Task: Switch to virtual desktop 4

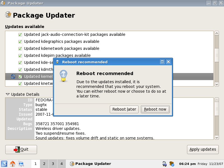Action: click(x=62, y=164)
